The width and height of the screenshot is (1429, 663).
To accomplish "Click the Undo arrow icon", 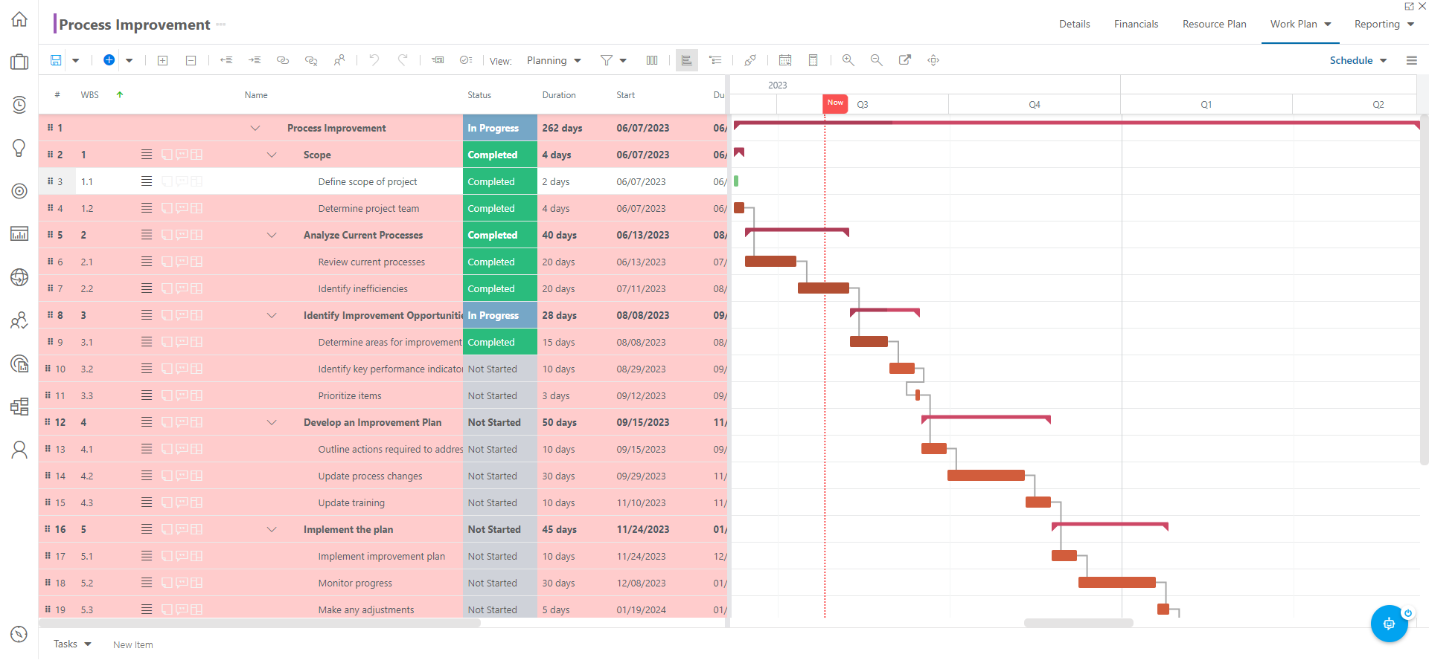I will click(374, 59).
